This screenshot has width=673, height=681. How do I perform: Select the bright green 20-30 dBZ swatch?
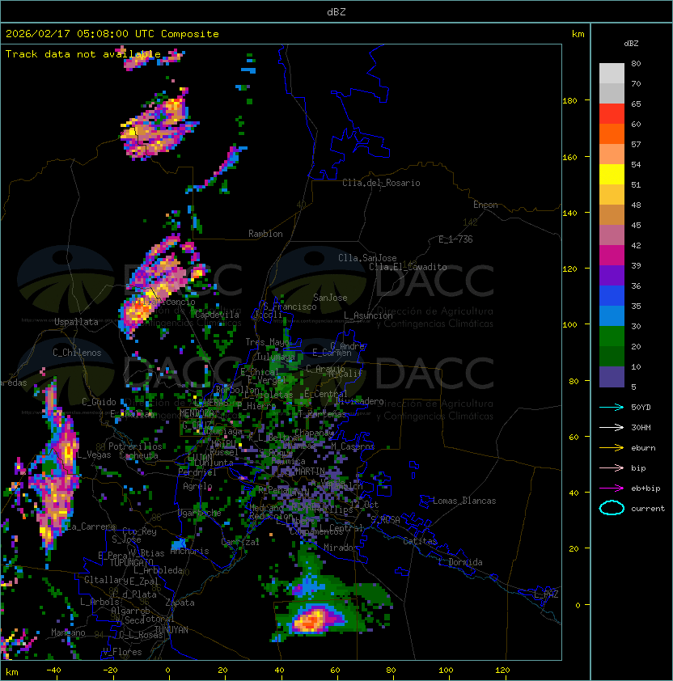(x=612, y=336)
